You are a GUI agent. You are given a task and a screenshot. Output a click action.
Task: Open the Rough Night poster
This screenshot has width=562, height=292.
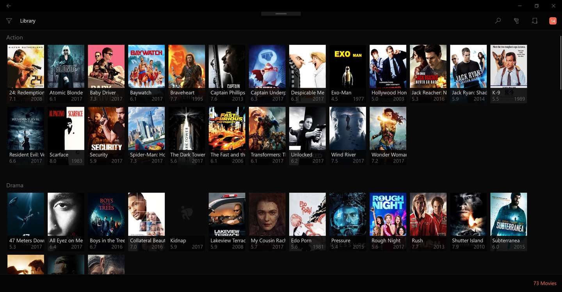click(388, 222)
